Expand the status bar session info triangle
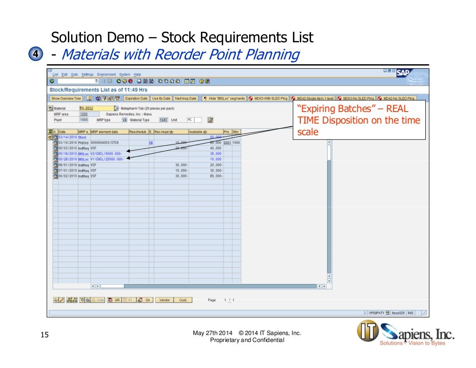 [x=365, y=313]
